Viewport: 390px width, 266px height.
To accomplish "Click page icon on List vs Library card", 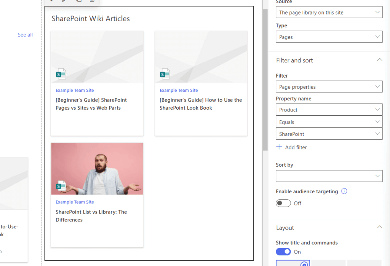I will (x=61, y=185).
